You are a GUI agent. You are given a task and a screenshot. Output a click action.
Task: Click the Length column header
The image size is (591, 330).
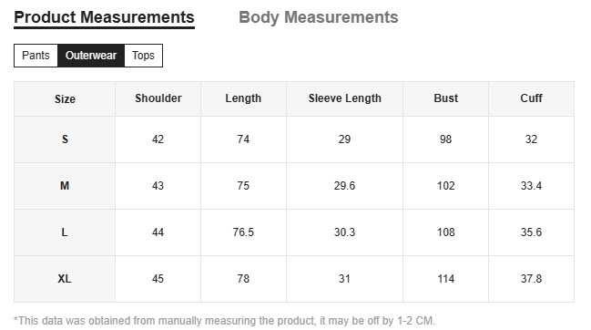[x=243, y=98]
